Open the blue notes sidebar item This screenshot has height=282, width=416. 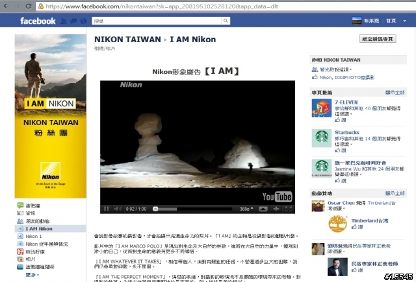36,266
